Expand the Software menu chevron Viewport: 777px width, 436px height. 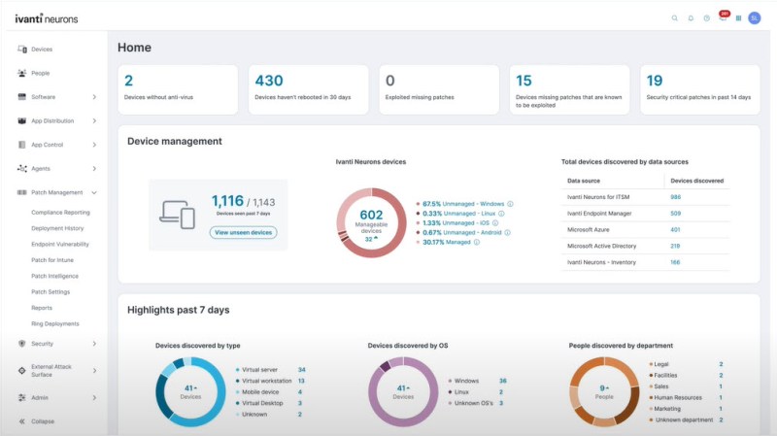point(94,97)
